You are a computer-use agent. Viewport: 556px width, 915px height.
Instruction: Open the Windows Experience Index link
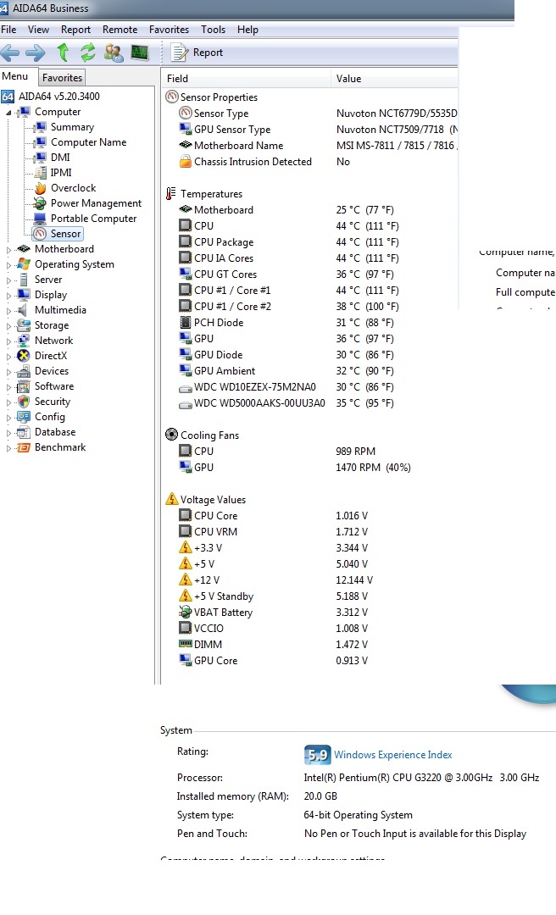pyautogui.click(x=393, y=755)
